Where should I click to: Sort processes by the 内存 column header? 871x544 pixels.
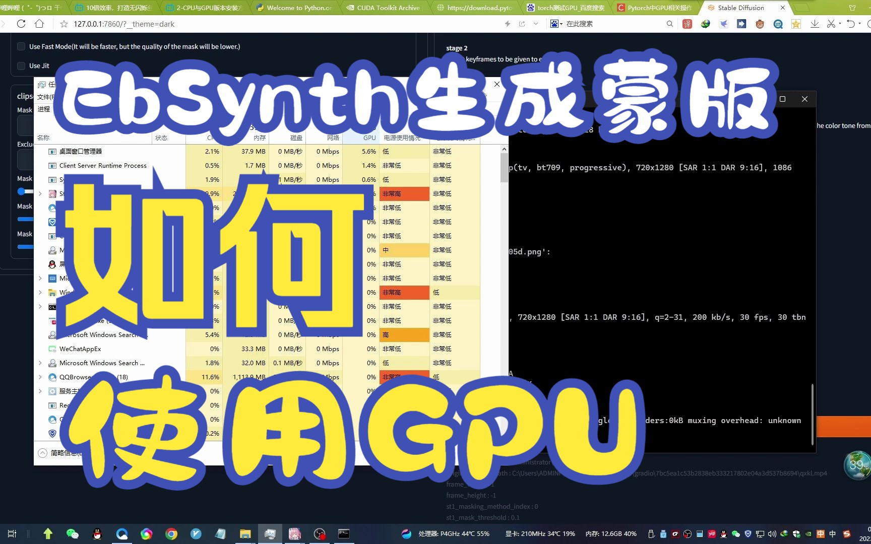click(260, 138)
